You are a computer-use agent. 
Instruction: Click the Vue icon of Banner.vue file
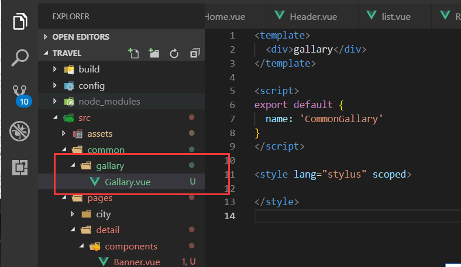click(104, 261)
